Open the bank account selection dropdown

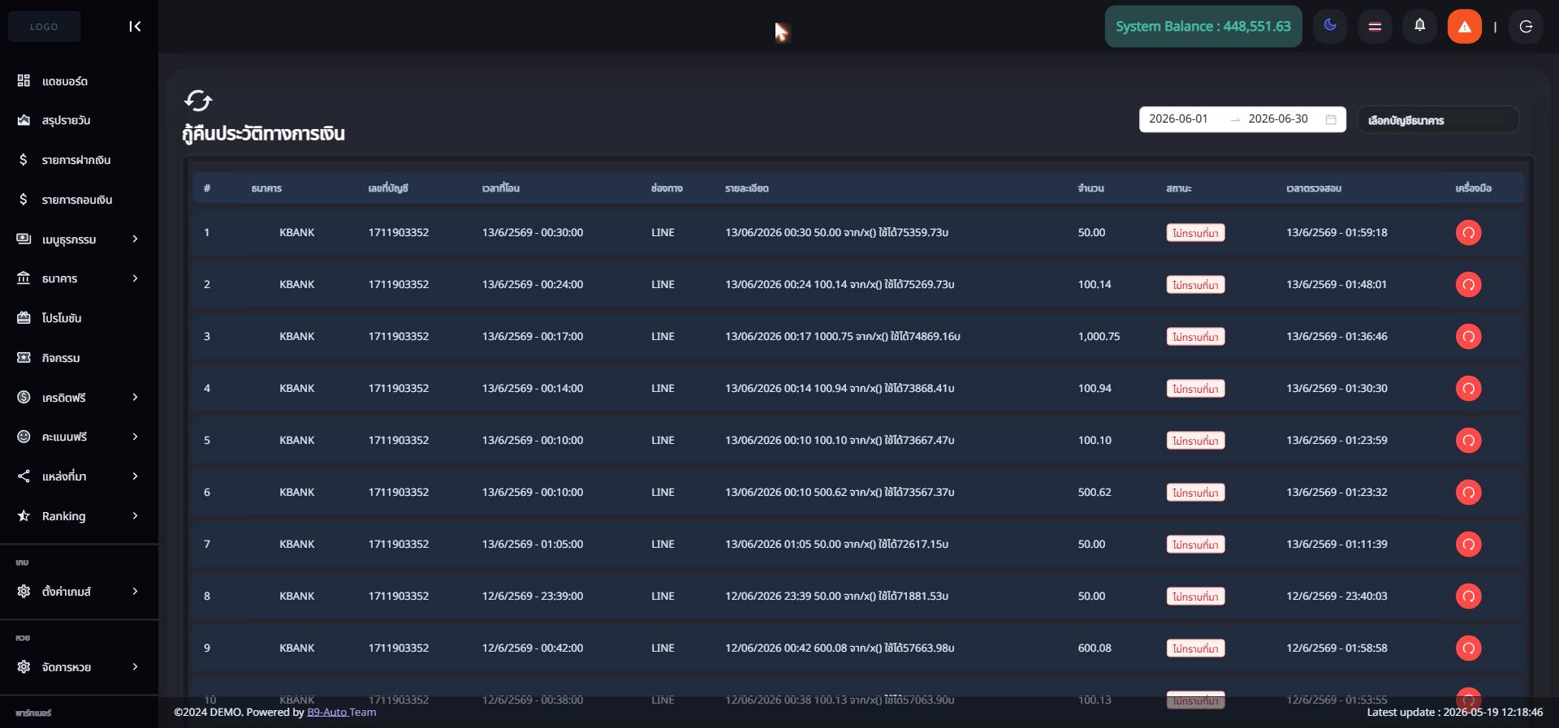1437,120
